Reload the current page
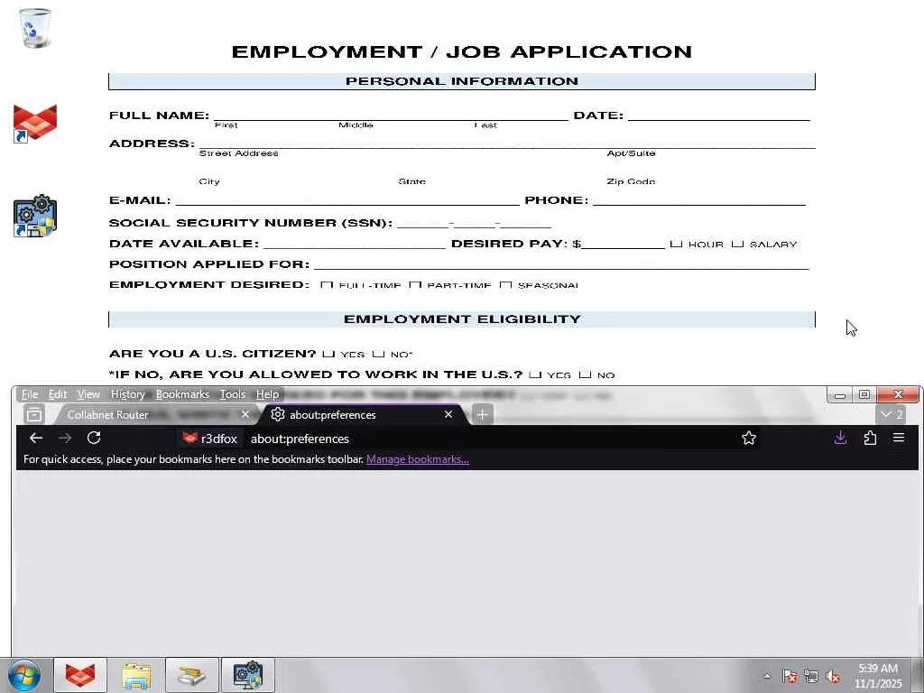 point(94,438)
